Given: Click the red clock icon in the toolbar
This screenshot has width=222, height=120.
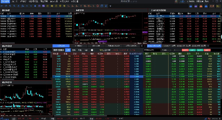Looking at the screenshot, I should pyautogui.click(x=98, y=6).
